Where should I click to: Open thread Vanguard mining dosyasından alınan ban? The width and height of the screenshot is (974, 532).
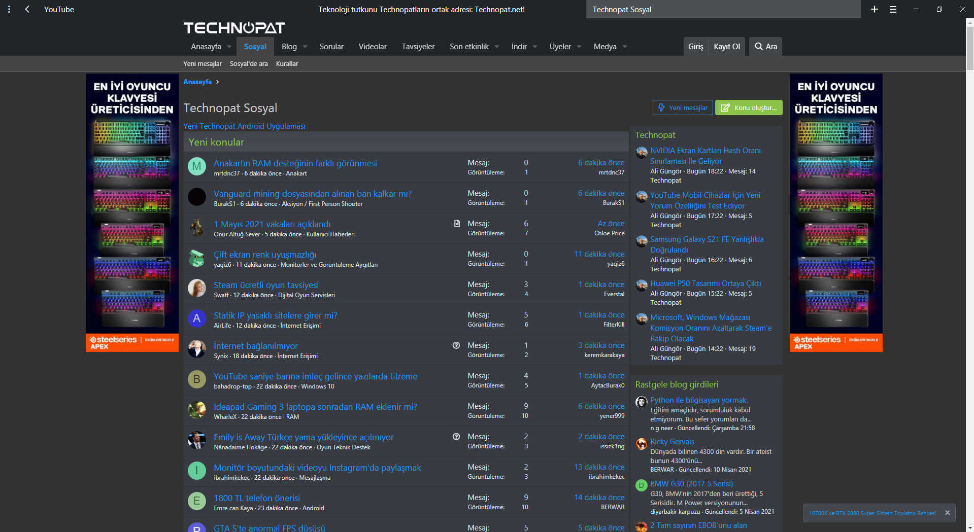pos(313,194)
